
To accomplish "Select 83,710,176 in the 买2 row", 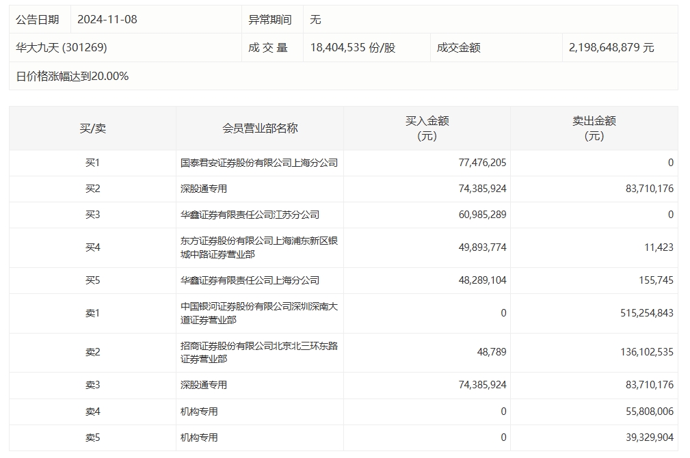I will (650, 189).
